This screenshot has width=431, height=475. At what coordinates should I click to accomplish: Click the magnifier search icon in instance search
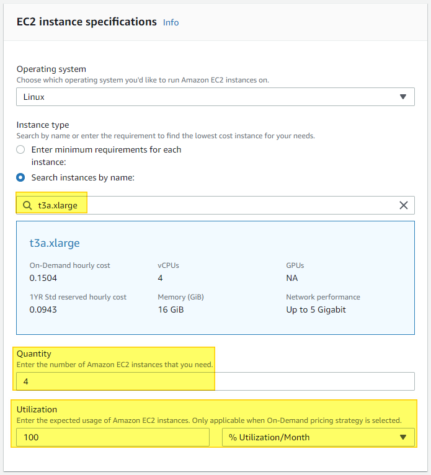[27, 205]
